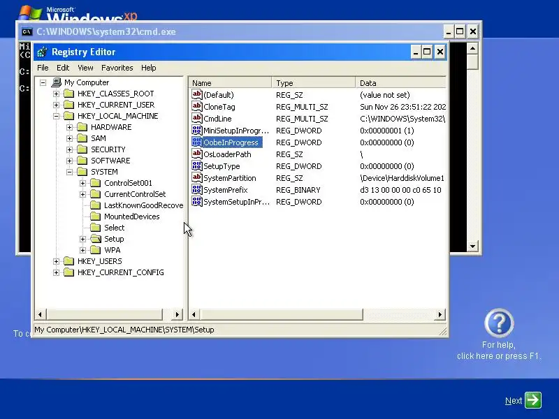This screenshot has height=419, width=559.
Task: Click the d3 13 00 00 binary data
Action: (400, 190)
